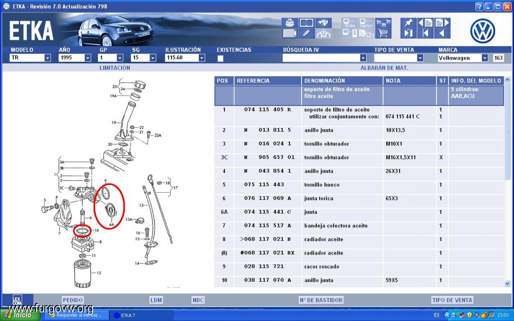
Task: Select row 'junta torica' 65X3
Action: 359,199
